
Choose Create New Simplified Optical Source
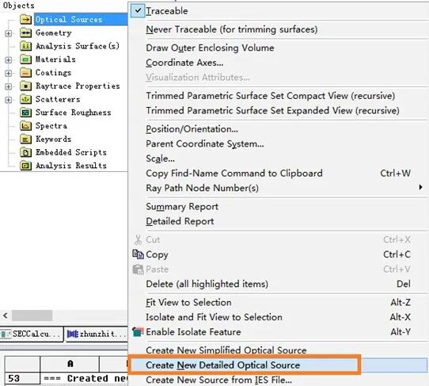pos(226,350)
